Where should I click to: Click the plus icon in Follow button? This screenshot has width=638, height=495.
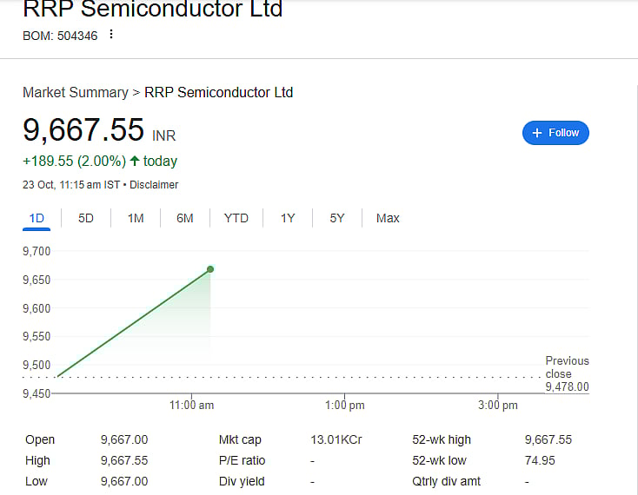[x=537, y=133]
